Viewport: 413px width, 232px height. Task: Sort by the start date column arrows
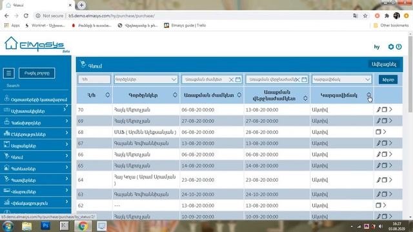[x=239, y=95]
